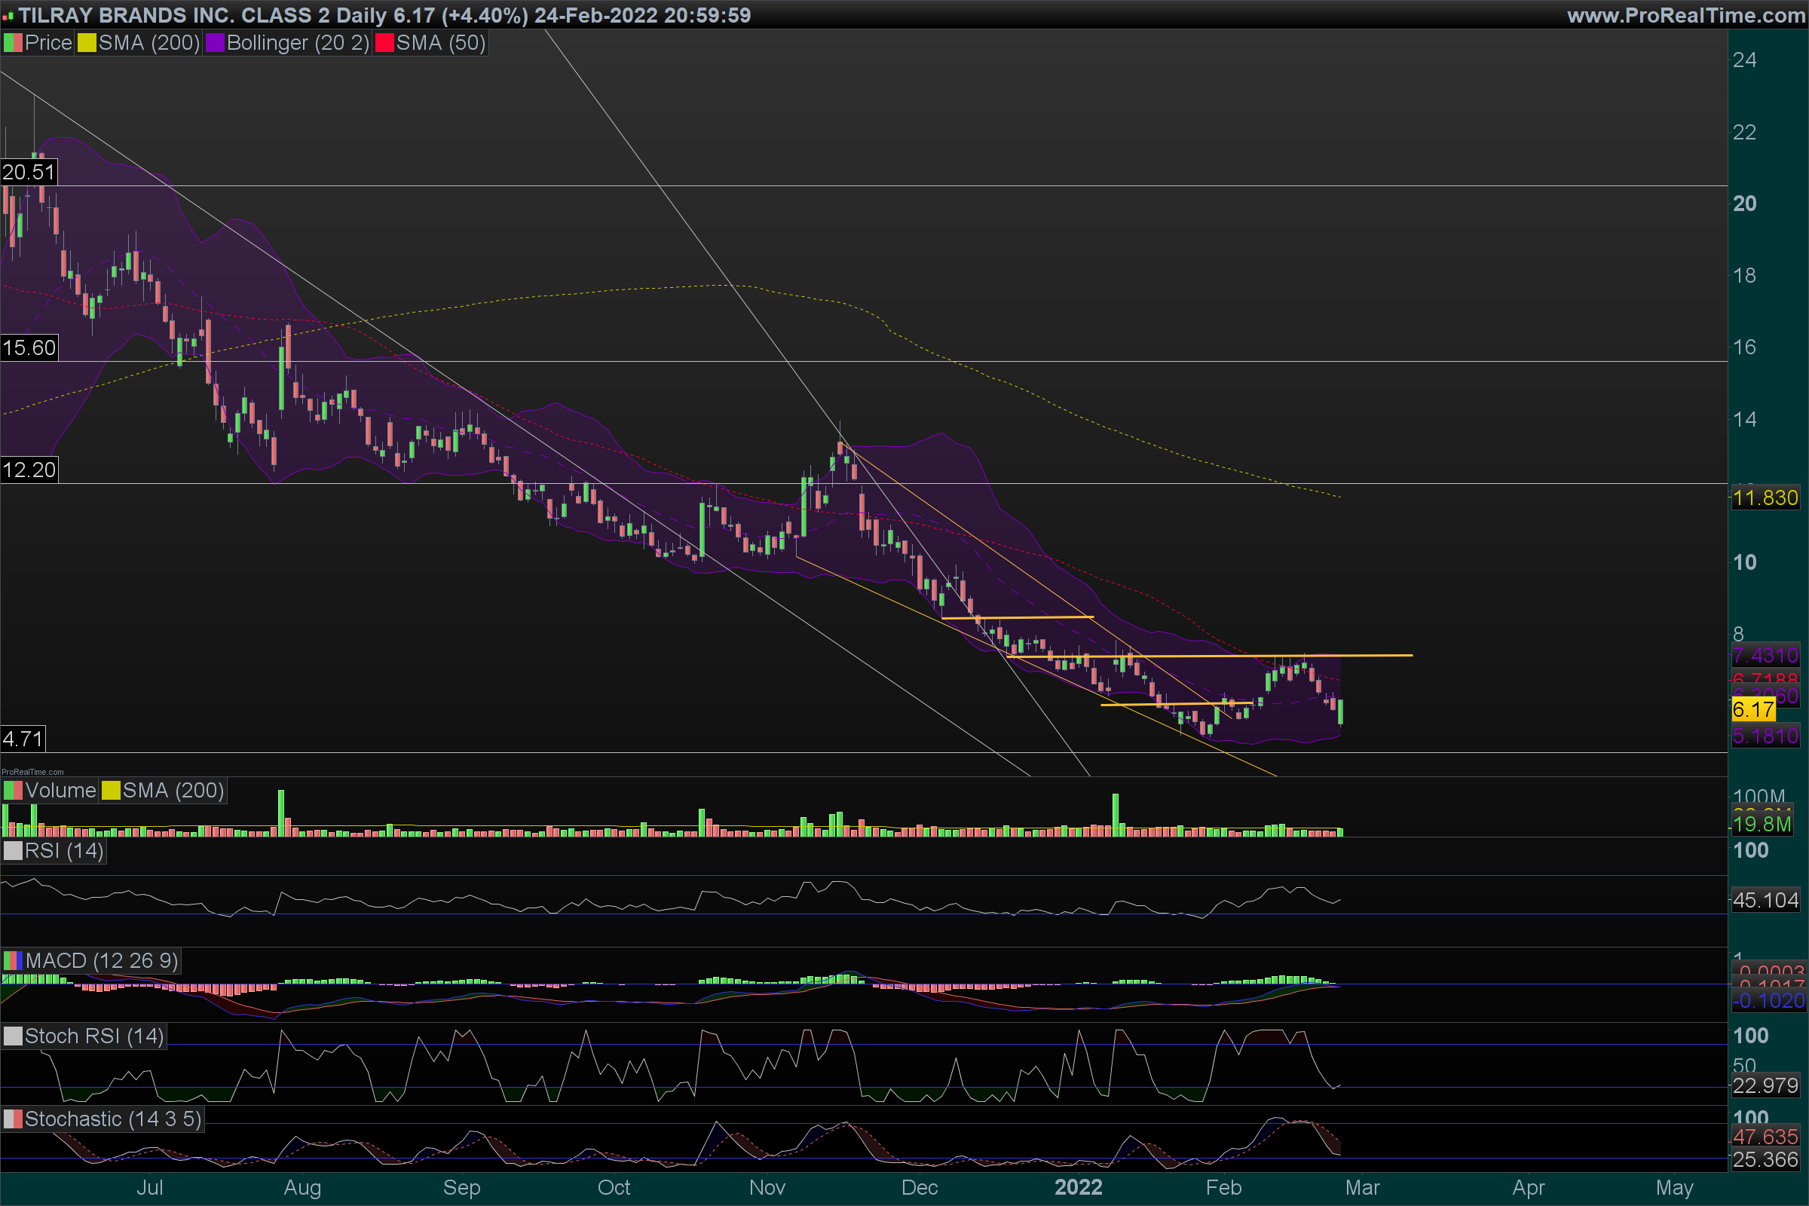Click the red SMA (50) legend icon

coord(384,43)
